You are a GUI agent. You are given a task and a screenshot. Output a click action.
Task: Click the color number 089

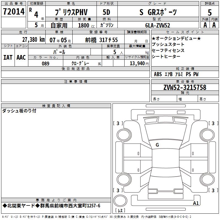pos(46,64)
